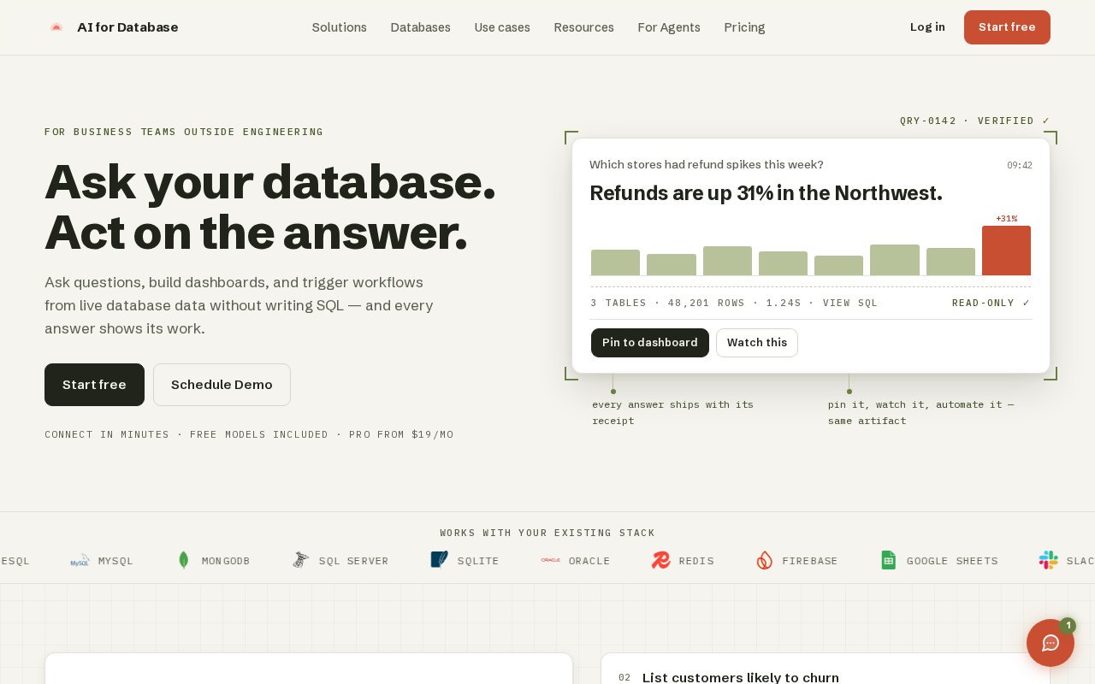The image size is (1095, 684).
Task: Click the MySQL dolphin icon
Action: click(80, 561)
